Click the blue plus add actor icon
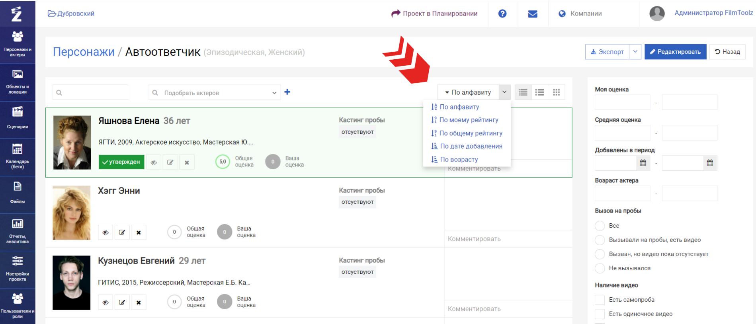This screenshot has height=324, width=756. tap(287, 92)
